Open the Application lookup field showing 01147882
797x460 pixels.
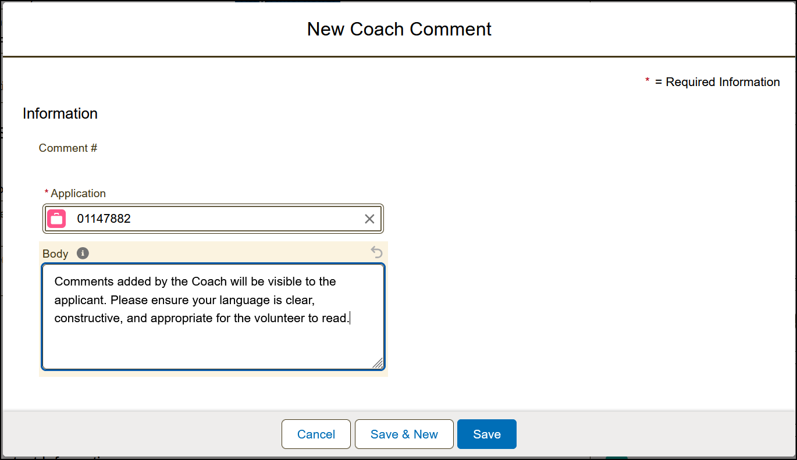(213, 219)
